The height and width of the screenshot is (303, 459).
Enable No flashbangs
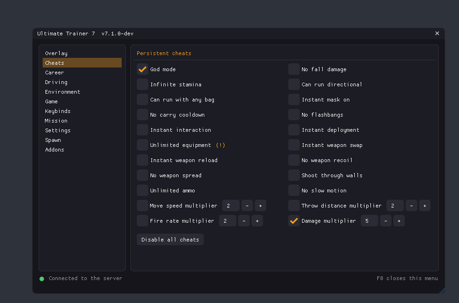294,115
